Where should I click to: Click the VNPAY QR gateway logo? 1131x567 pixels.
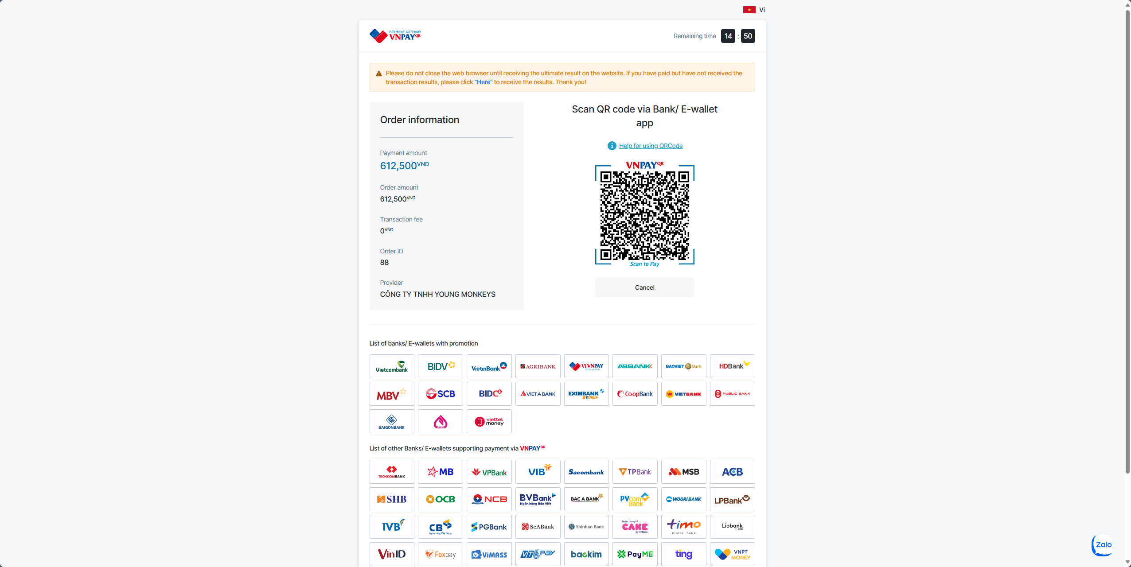(395, 36)
